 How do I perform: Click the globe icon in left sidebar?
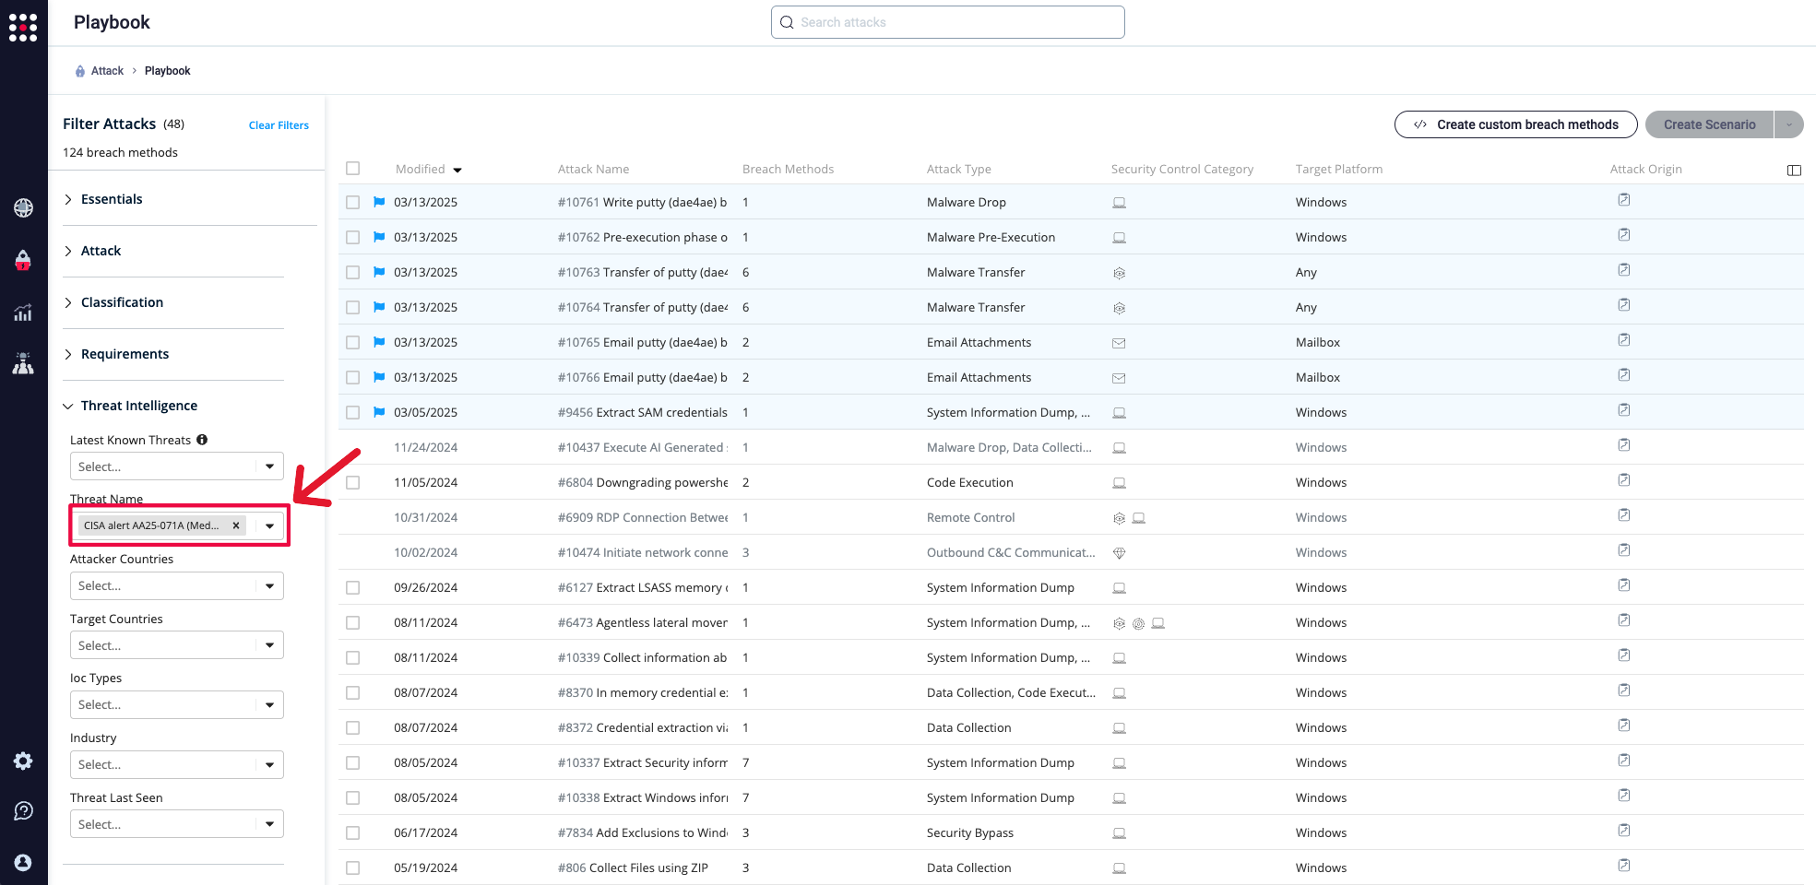coord(23,208)
